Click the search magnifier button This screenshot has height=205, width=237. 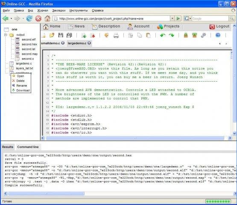232,19
